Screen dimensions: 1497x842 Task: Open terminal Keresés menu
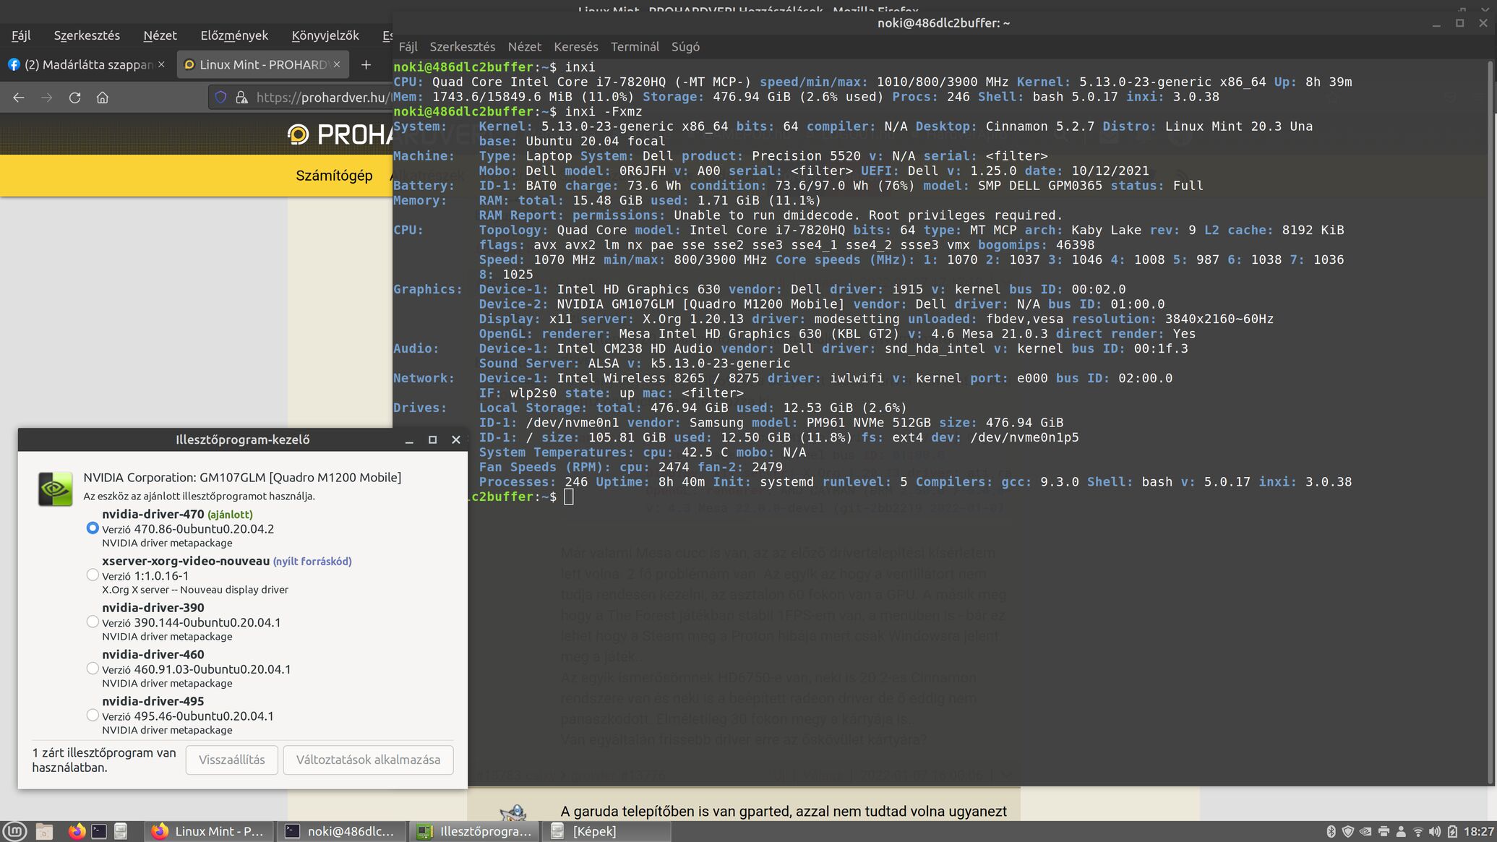pos(576,47)
